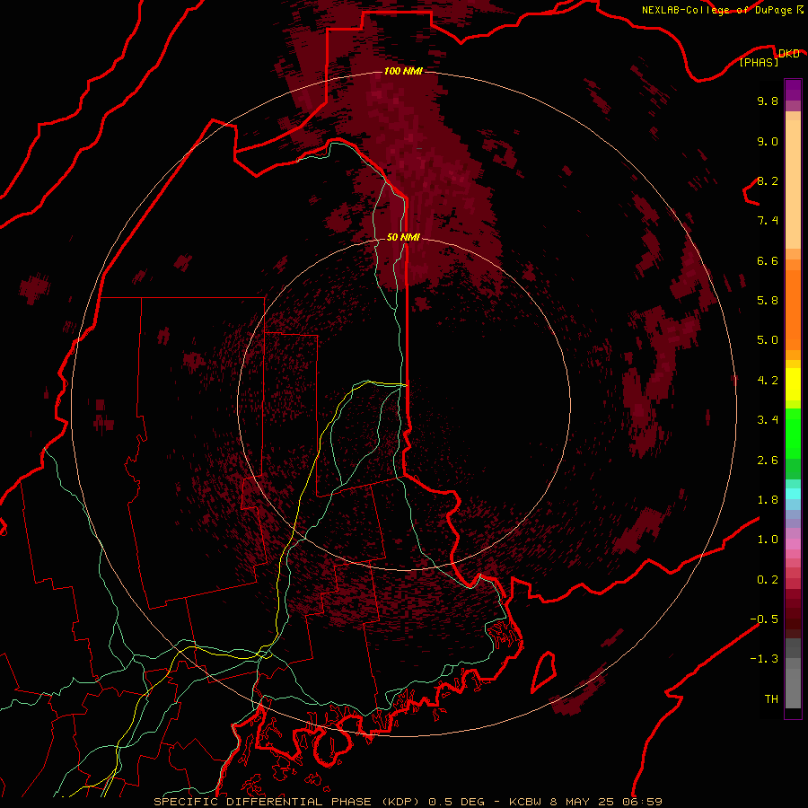The height and width of the screenshot is (808, 808).
Task: Click the 0.2 value on the color scale
Action: 768,580
